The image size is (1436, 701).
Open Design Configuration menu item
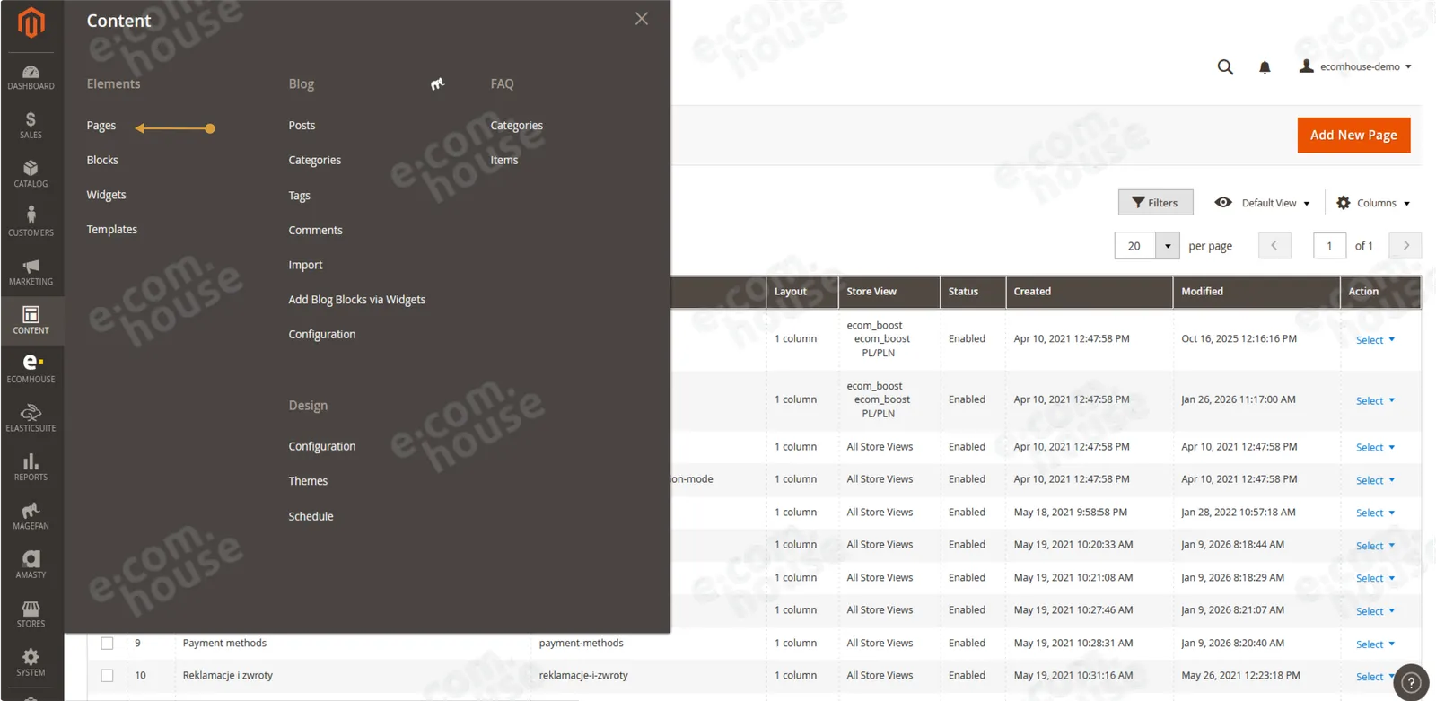point(322,446)
